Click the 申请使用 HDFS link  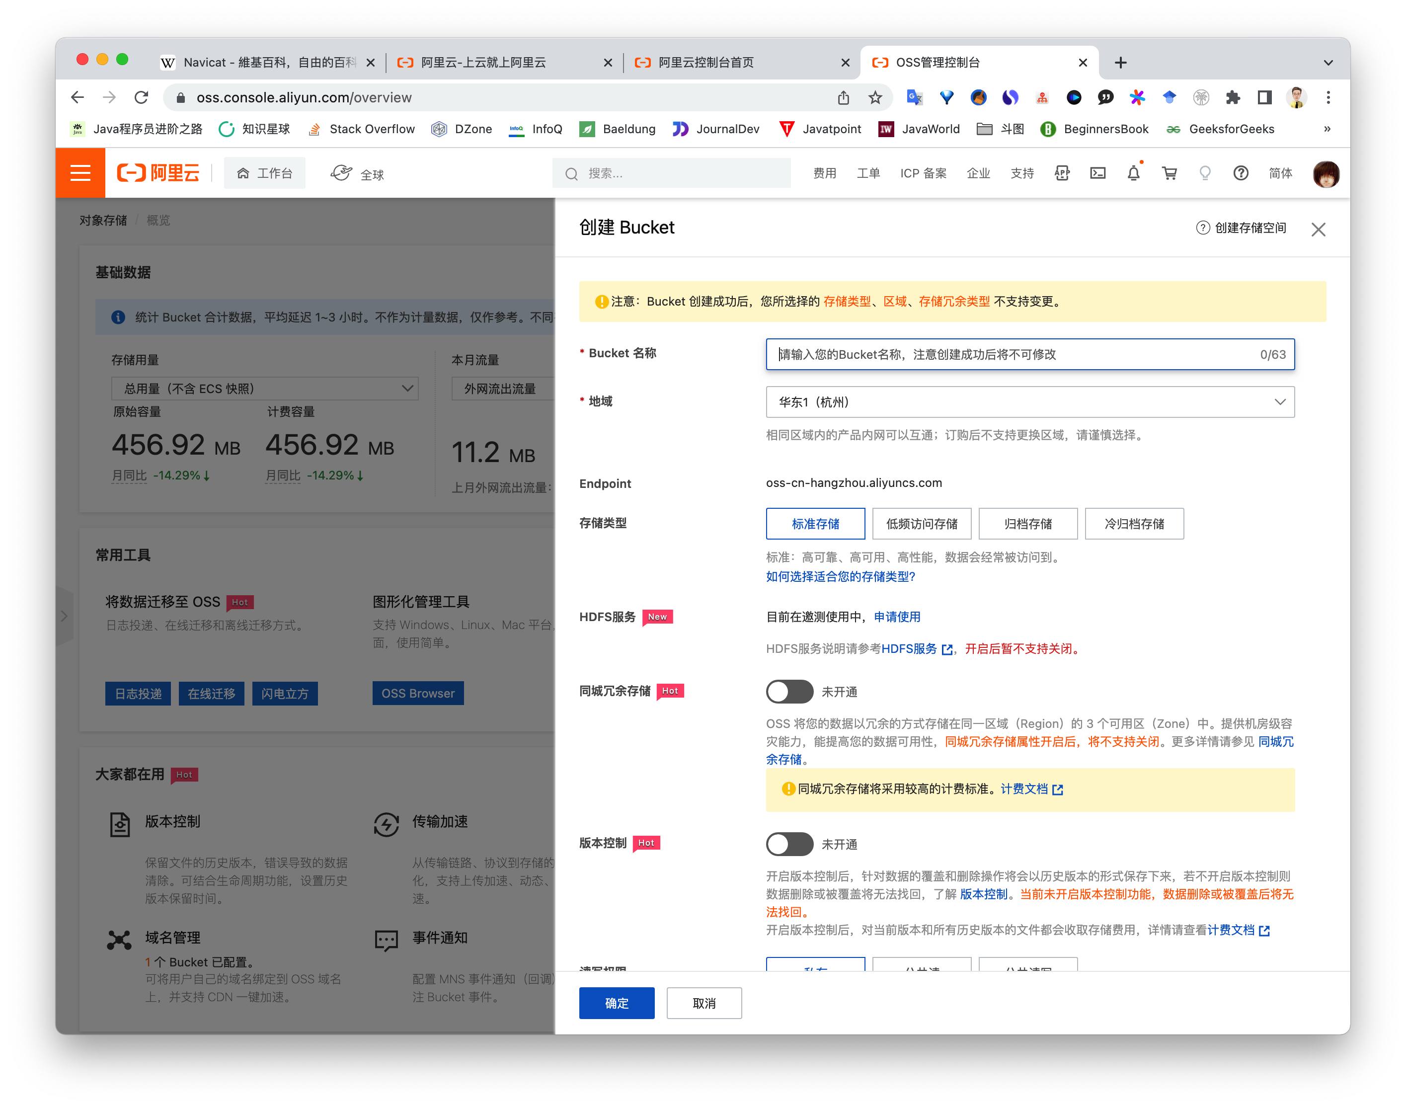897,617
